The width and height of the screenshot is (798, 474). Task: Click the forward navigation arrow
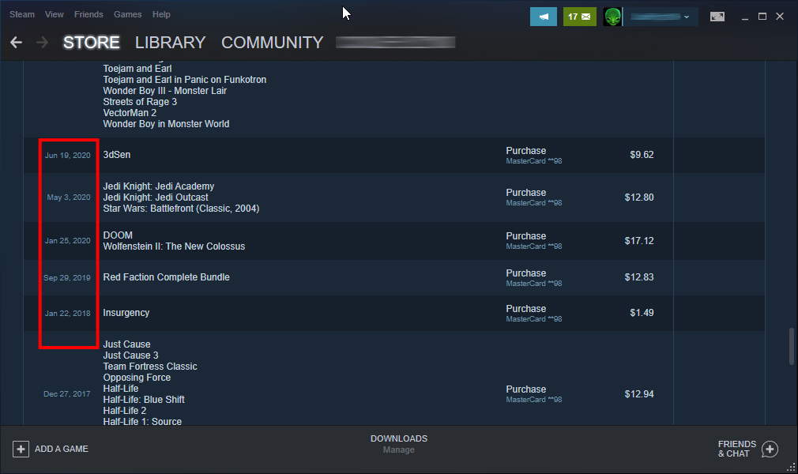click(x=42, y=43)
